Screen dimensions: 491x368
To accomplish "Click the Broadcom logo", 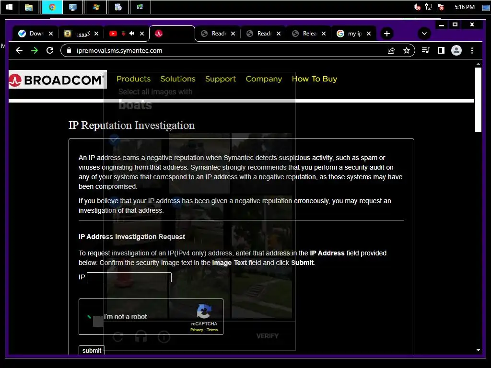I will pos(58,80).
